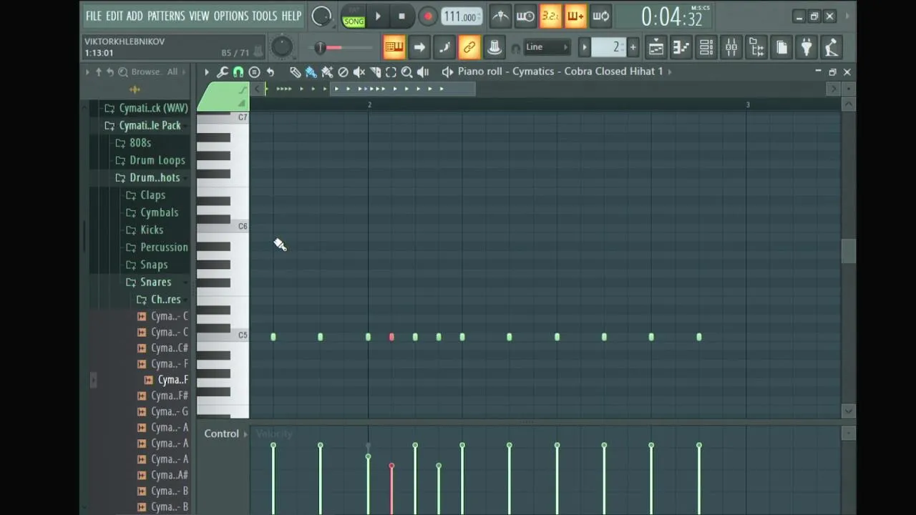This screenshot has height=515, width=916.
Task: Open the Line snap dropdown
Action: click(x=547, y=47)
